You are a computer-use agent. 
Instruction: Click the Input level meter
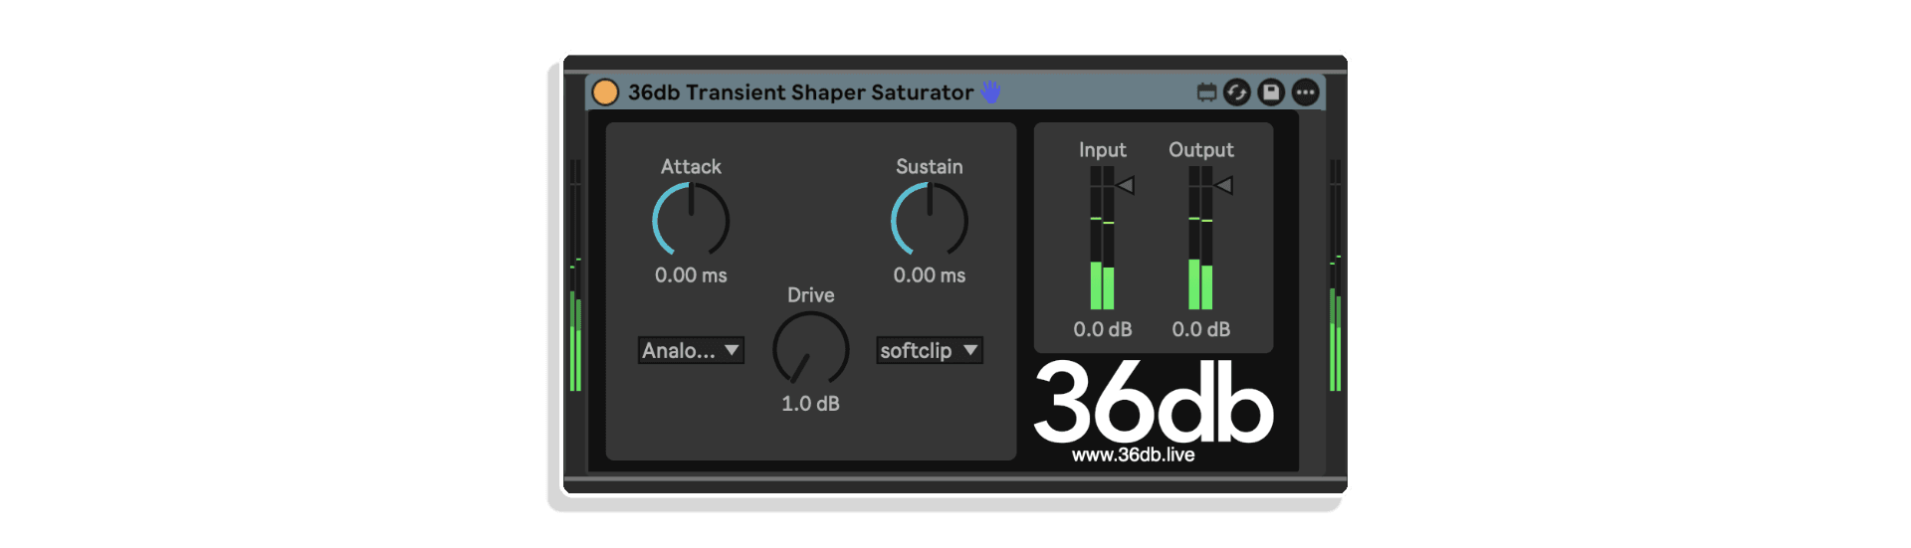tap(1102, 238)
